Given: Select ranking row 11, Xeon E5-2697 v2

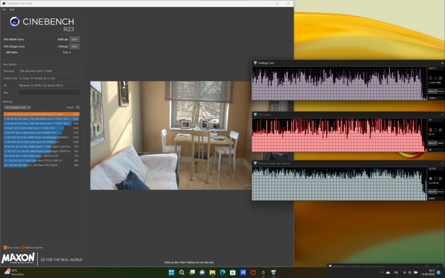Looking at the screenshot, I should 41,161.
